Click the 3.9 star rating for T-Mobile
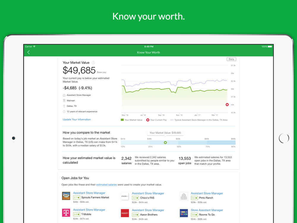Image resolution: width=297 pixels, height=223 pixels. pyautogui.click(x=77, y=214)
